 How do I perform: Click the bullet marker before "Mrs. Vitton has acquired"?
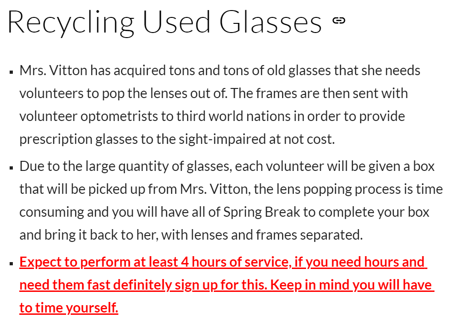tap(11, 71)
